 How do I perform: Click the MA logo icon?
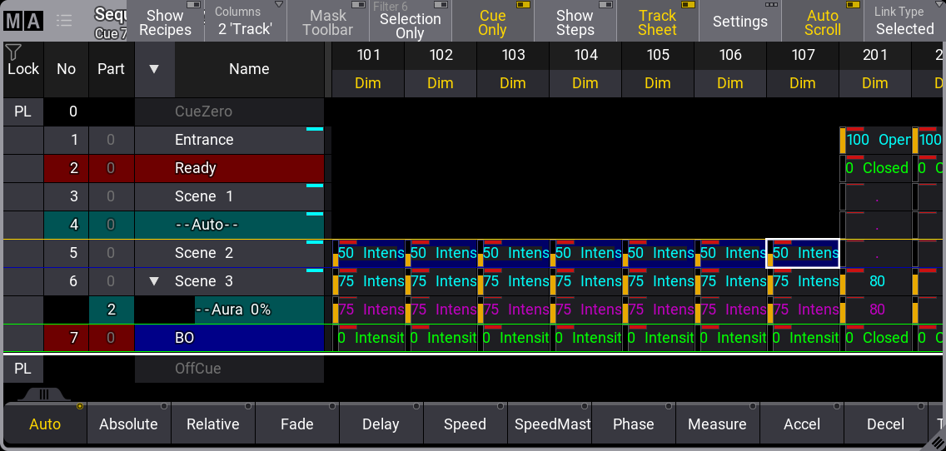tap(22, 21)
